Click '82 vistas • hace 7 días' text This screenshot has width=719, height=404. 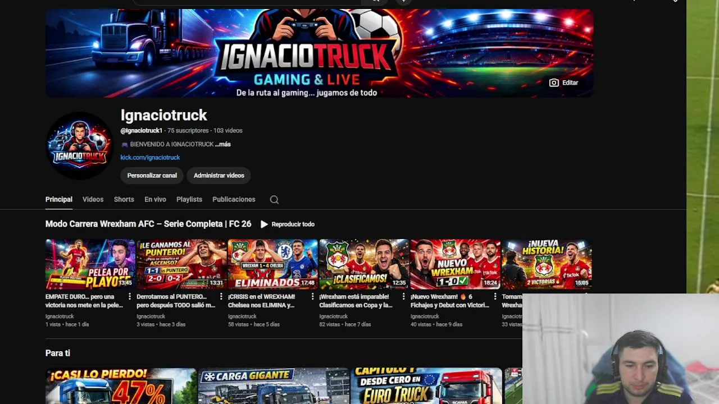click(x=345, y=324)
